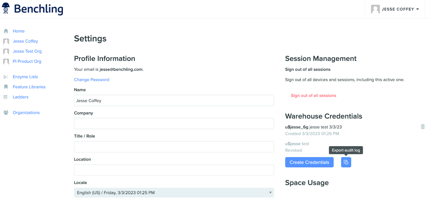Click the credential name u$jesse_6g

pyautogui.click(x=297, y=127)
